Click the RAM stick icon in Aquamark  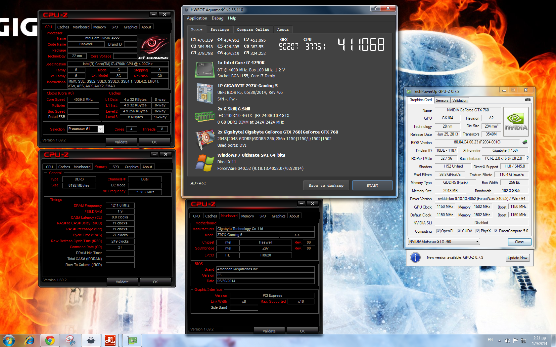tap(205, 117)
